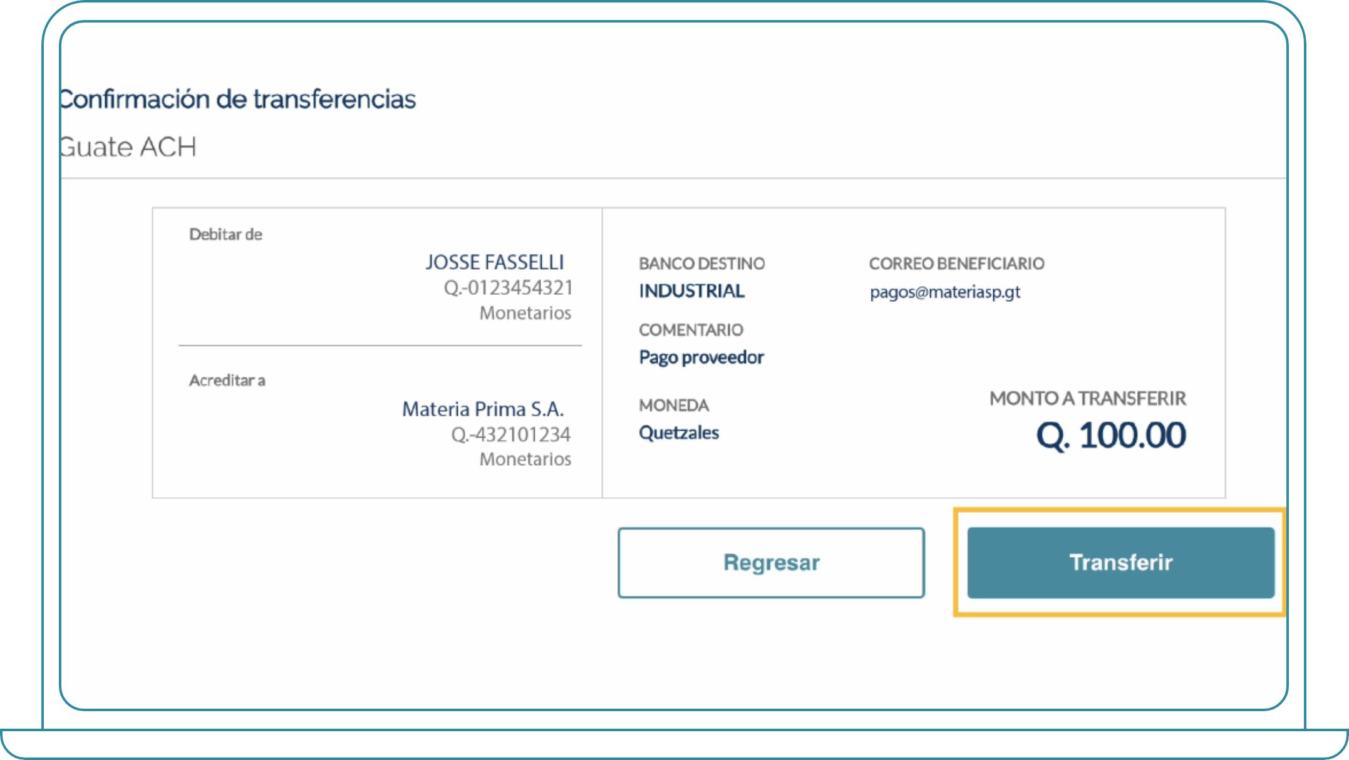Click the Debitar de label
1349x760 pixels.
[x=225, y=234]
